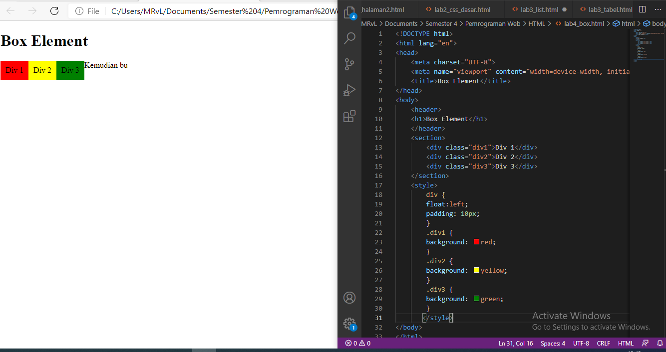This screenshot has height=352, width=666.
Task: Open the Manage settings gear
Action: [x=349, y=324]
